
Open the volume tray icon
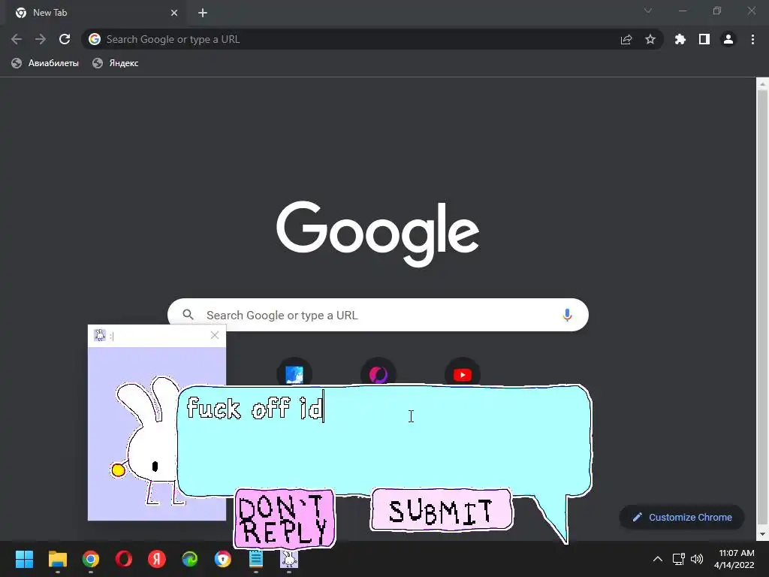coord(696,559)
